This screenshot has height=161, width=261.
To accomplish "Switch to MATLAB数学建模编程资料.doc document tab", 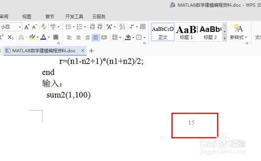I will coord(44,50).
